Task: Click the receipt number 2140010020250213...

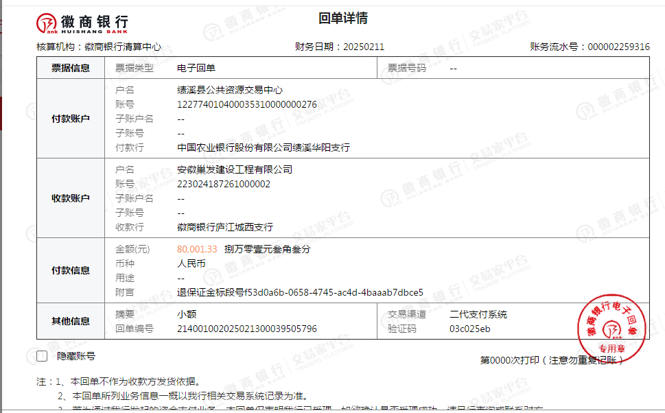Action: coord(246,329)
